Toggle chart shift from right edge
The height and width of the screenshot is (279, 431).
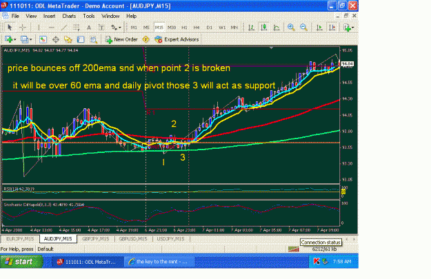332,27
